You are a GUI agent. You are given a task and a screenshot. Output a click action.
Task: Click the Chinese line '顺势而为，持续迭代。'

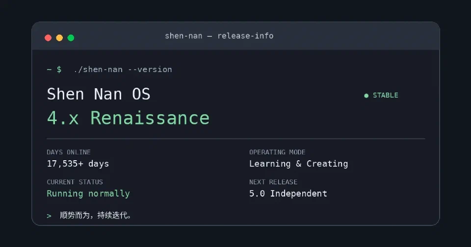click(96, 215)
